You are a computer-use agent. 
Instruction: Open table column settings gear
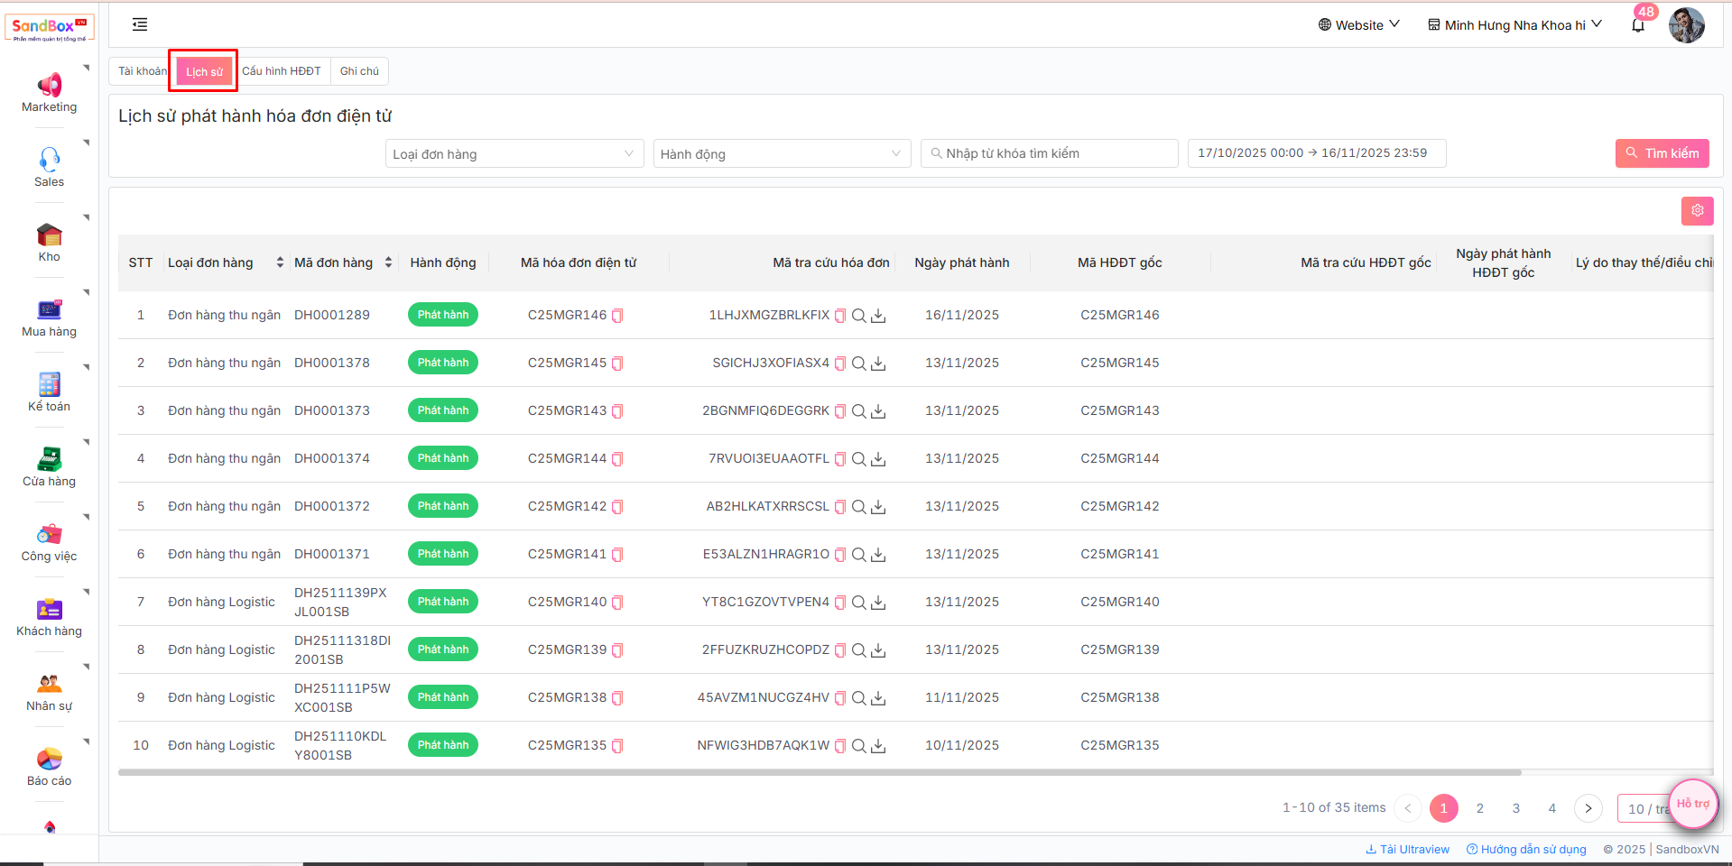click(1697, 210)
